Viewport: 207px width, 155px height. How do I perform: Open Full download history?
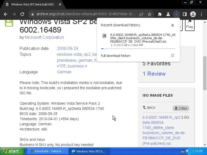point(116,56)
